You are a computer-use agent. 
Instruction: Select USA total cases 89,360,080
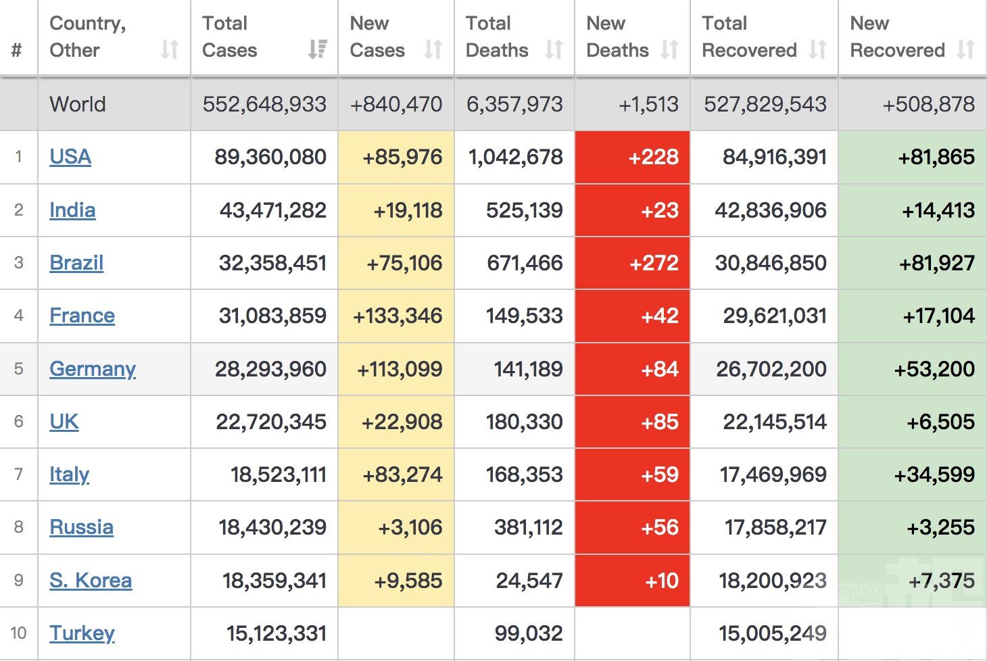pos(270,157)
